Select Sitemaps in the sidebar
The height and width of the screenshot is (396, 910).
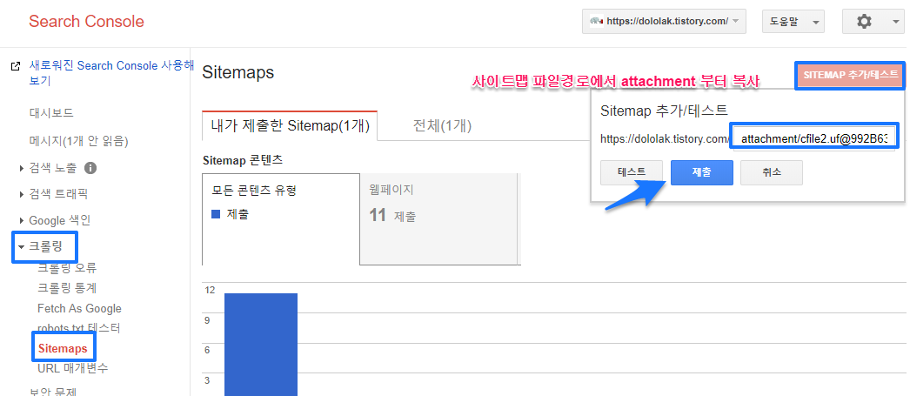point(63,348)
